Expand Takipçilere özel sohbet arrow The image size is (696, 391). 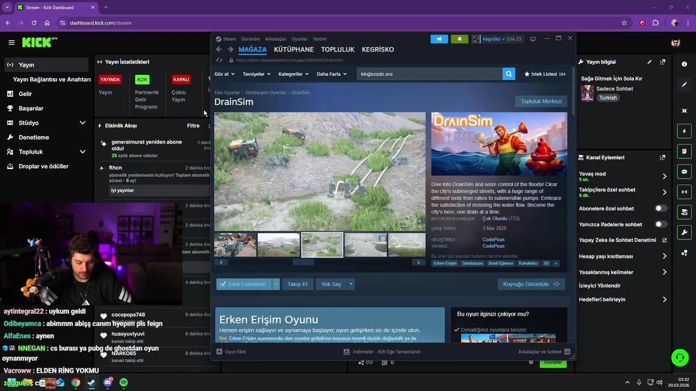tap(664, 192)
